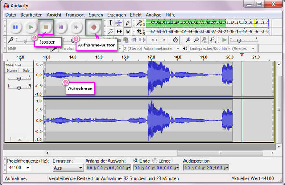Skip to end of the track
Viewport: 285px width, 185px height.
tap(76, 27)
